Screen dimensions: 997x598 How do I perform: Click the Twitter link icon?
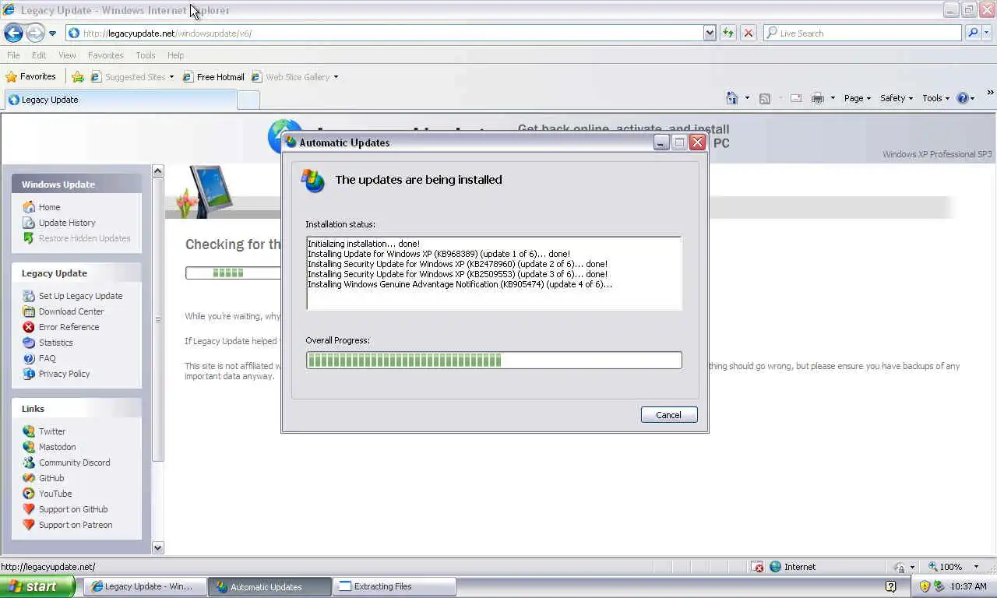(x=29, y=431)
